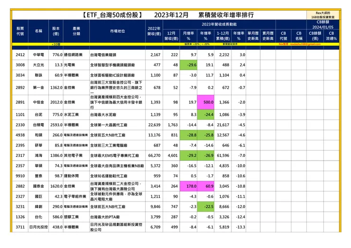The image size is (351, 248).
Task: Select the 12月營收(億) column header
Action: [x=171, y=36]
